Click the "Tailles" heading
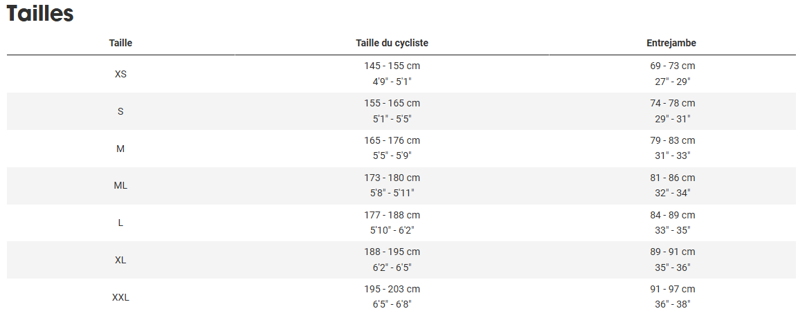Viewport: 807px width, 320px height. point(40,14)
